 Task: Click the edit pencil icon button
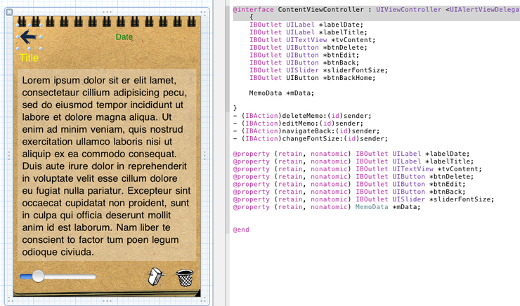(156, 277)
